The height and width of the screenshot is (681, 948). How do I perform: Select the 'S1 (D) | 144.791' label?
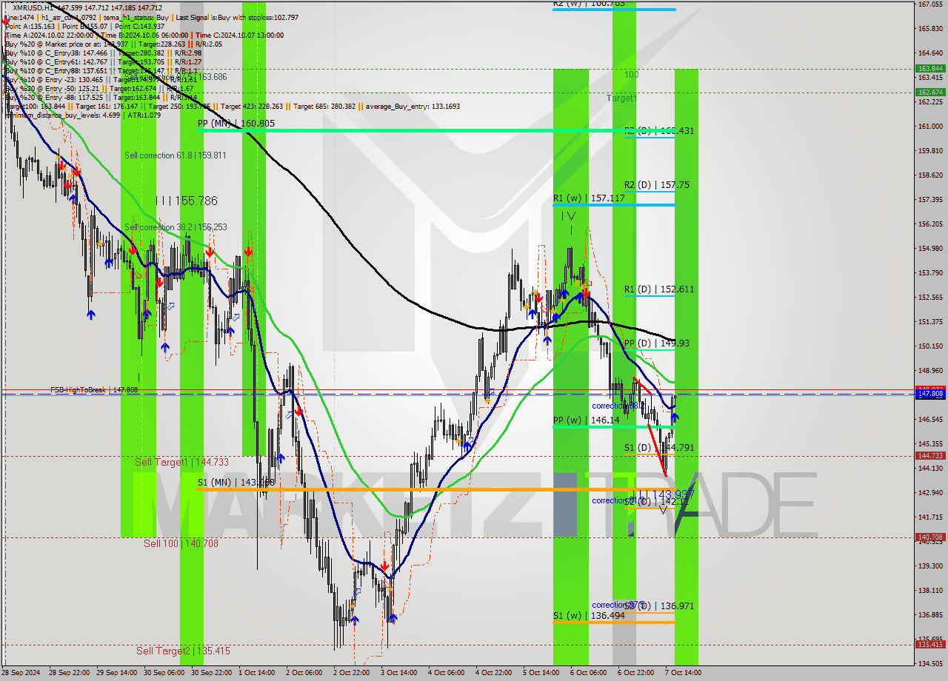coord(659,448)
